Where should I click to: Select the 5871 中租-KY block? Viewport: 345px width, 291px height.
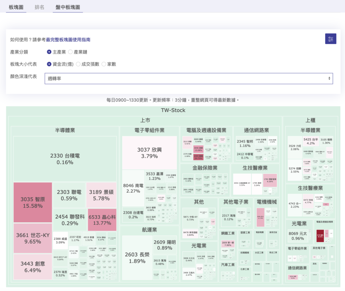(190, 218)
